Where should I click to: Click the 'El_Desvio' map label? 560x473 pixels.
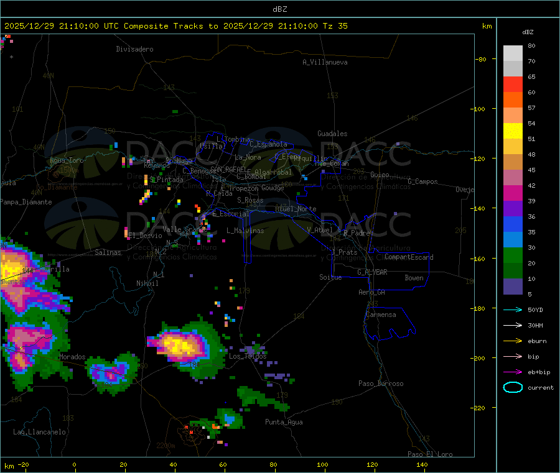point(146,236)
